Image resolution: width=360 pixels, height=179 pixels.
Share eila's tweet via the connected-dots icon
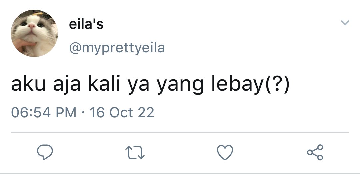[x=315, y=152]
